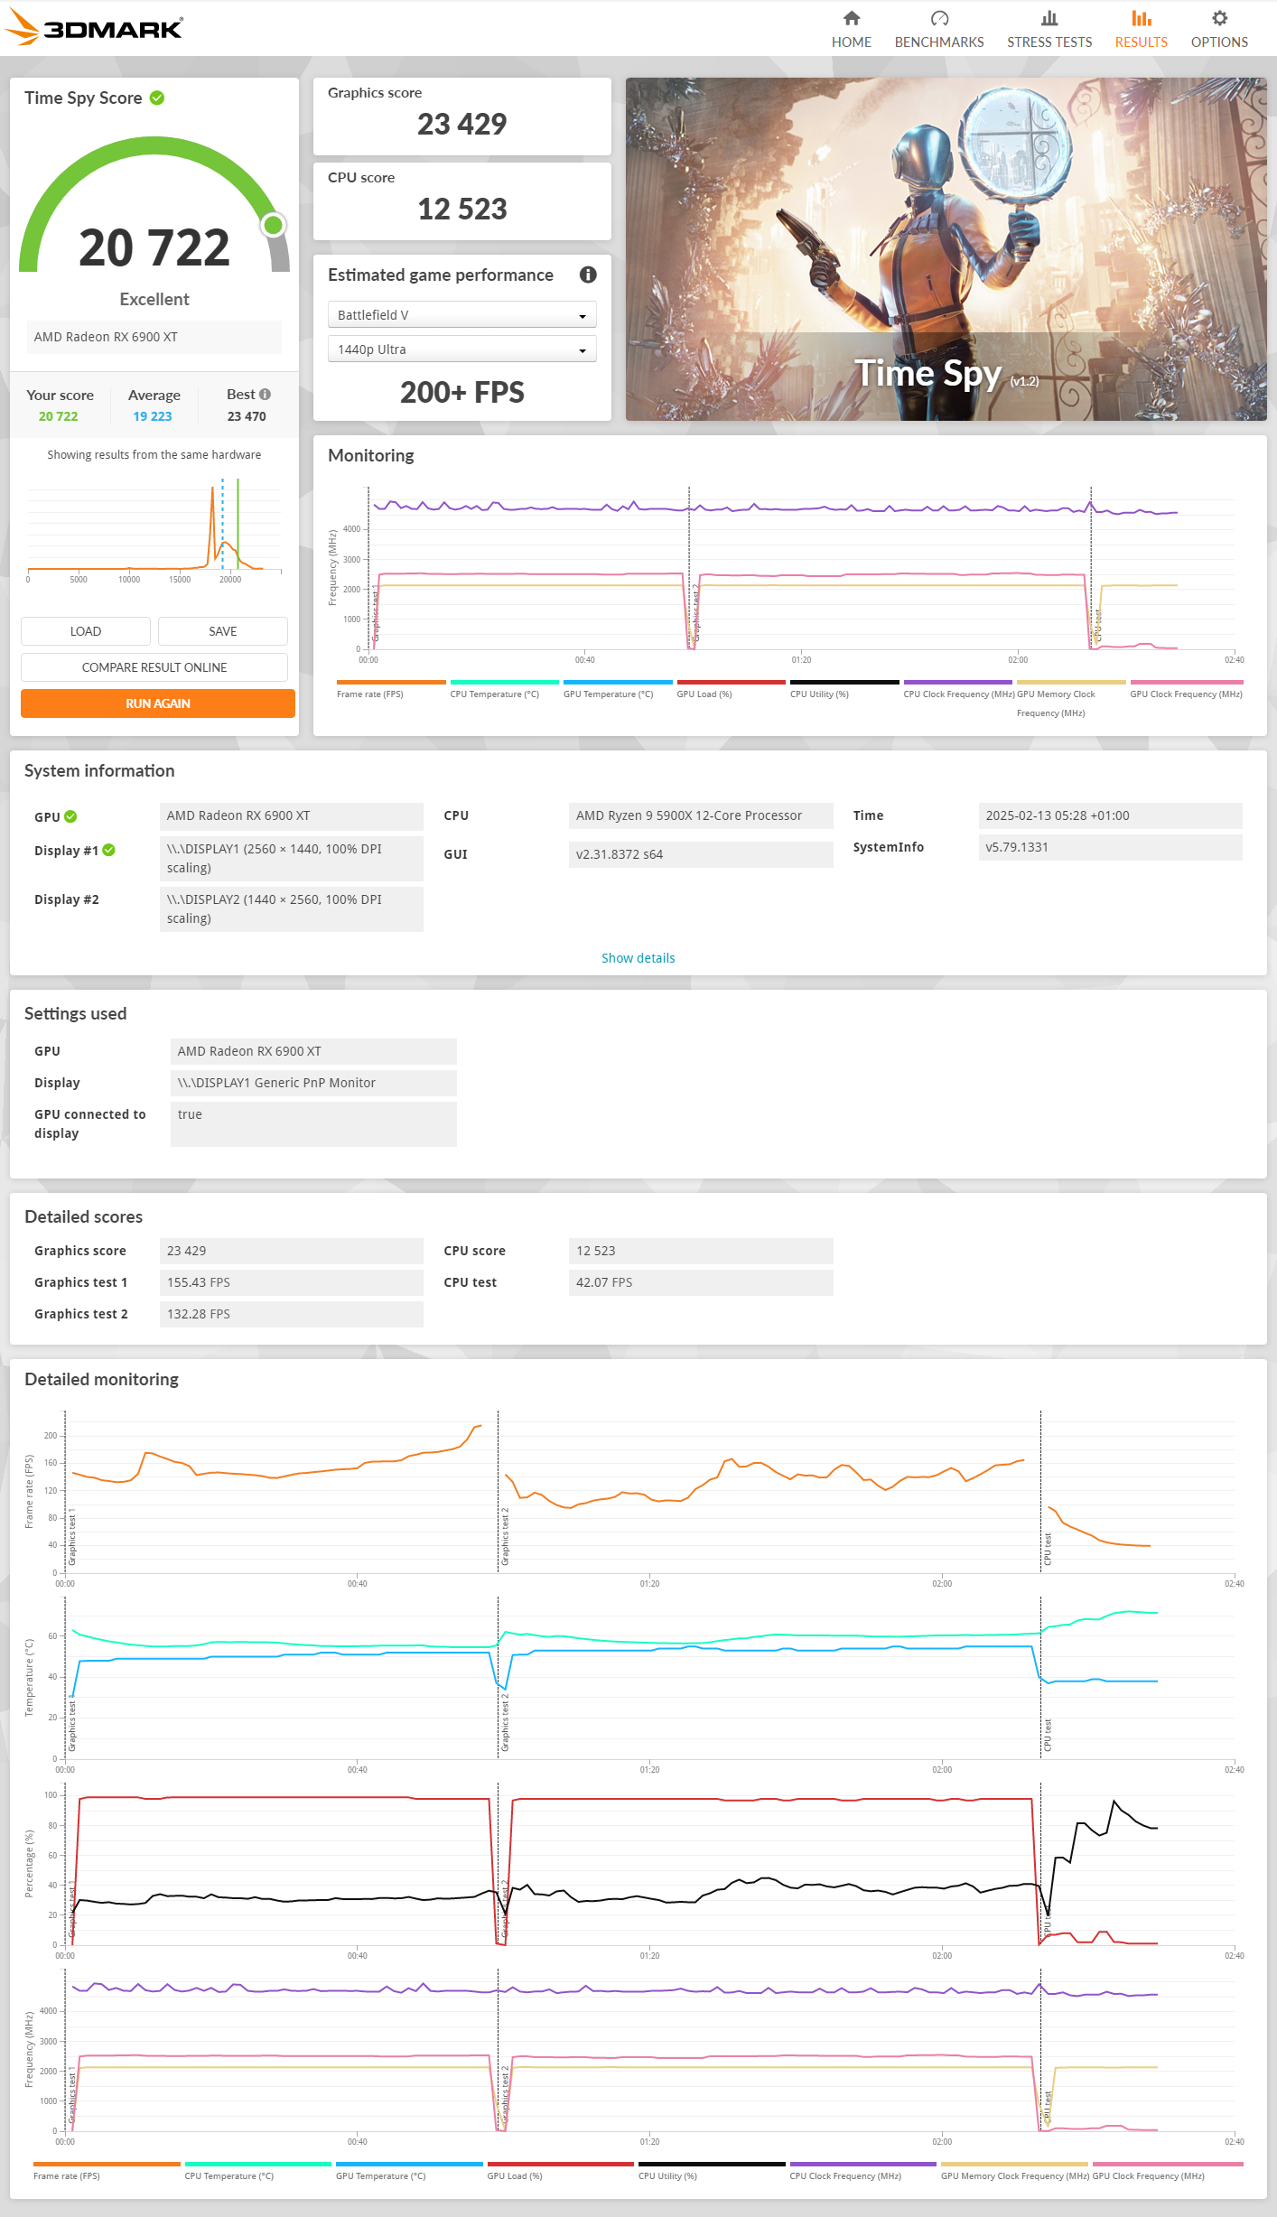
Task: Toggle GPU Temperature legend in Monitoring
Action: pos(618,689)
